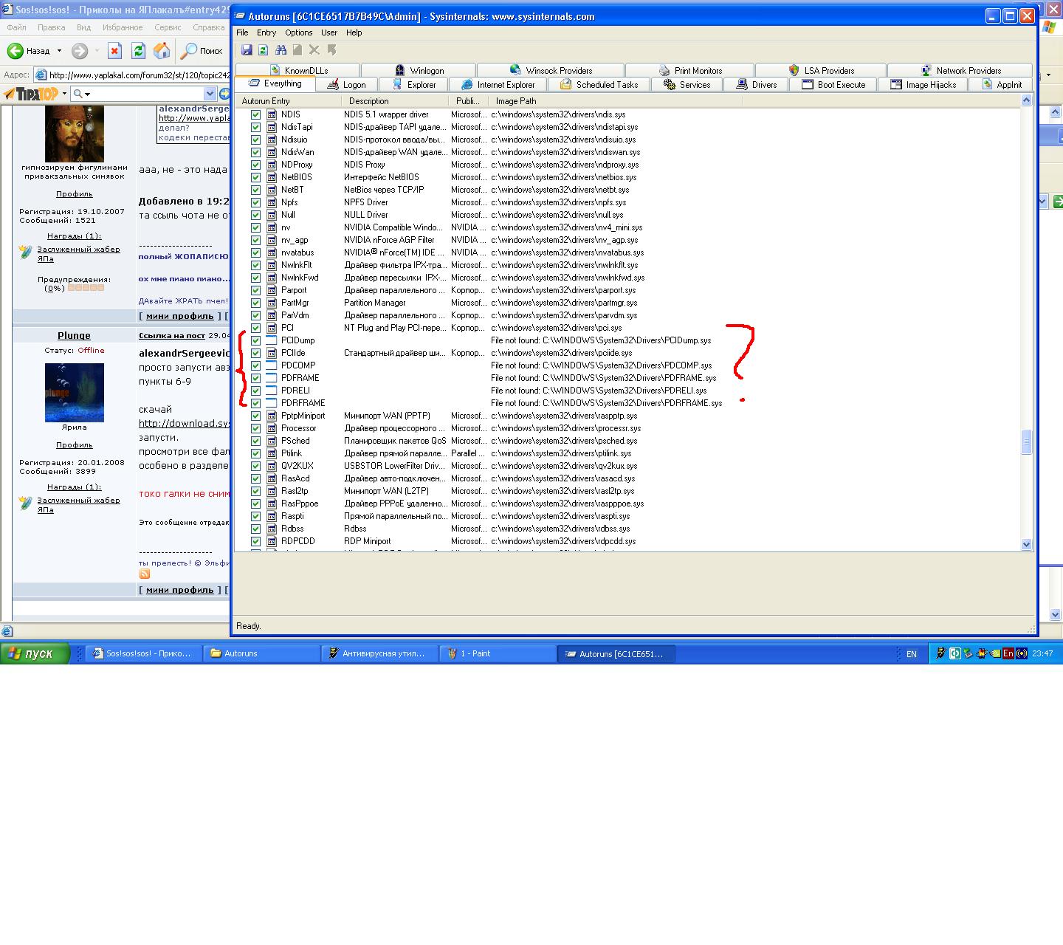This screenshot has height=945, width=1063.
Task: Uncheck the PDRFRAME entry checkbox
Action: 255,403
